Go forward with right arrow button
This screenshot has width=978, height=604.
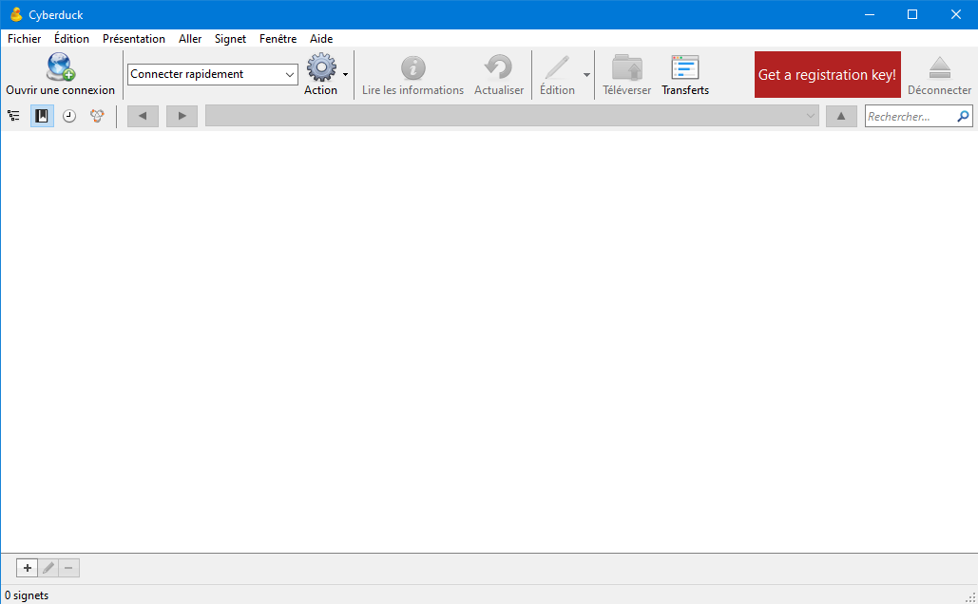(182, 116)
